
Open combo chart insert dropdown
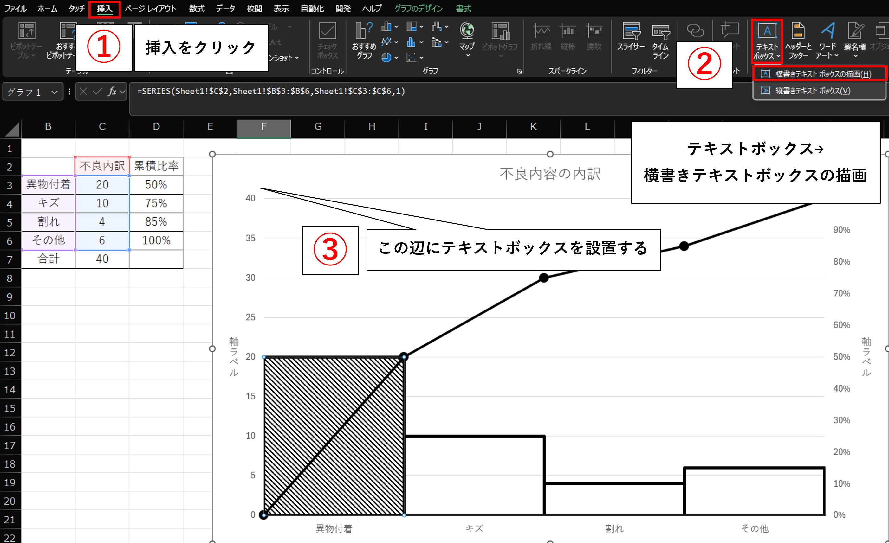(440, 42)
